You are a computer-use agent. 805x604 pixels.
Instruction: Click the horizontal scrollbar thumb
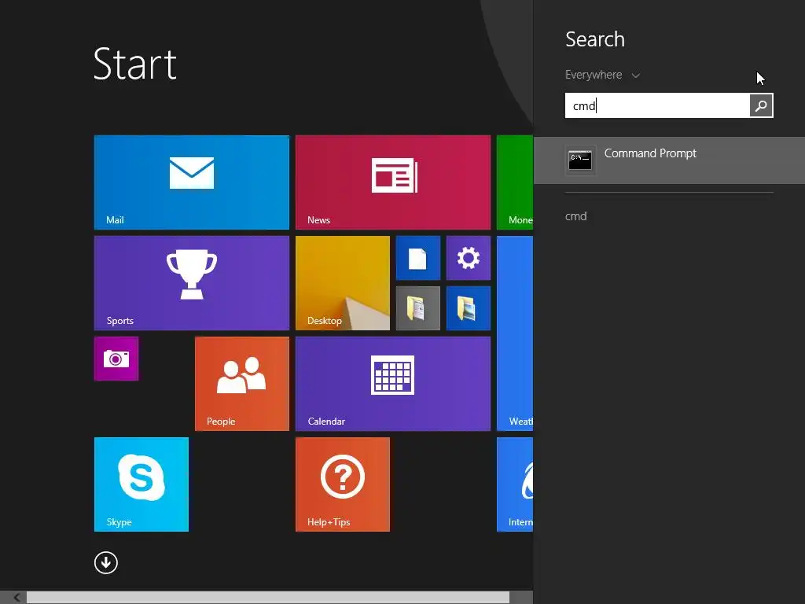tap(268, 598)
